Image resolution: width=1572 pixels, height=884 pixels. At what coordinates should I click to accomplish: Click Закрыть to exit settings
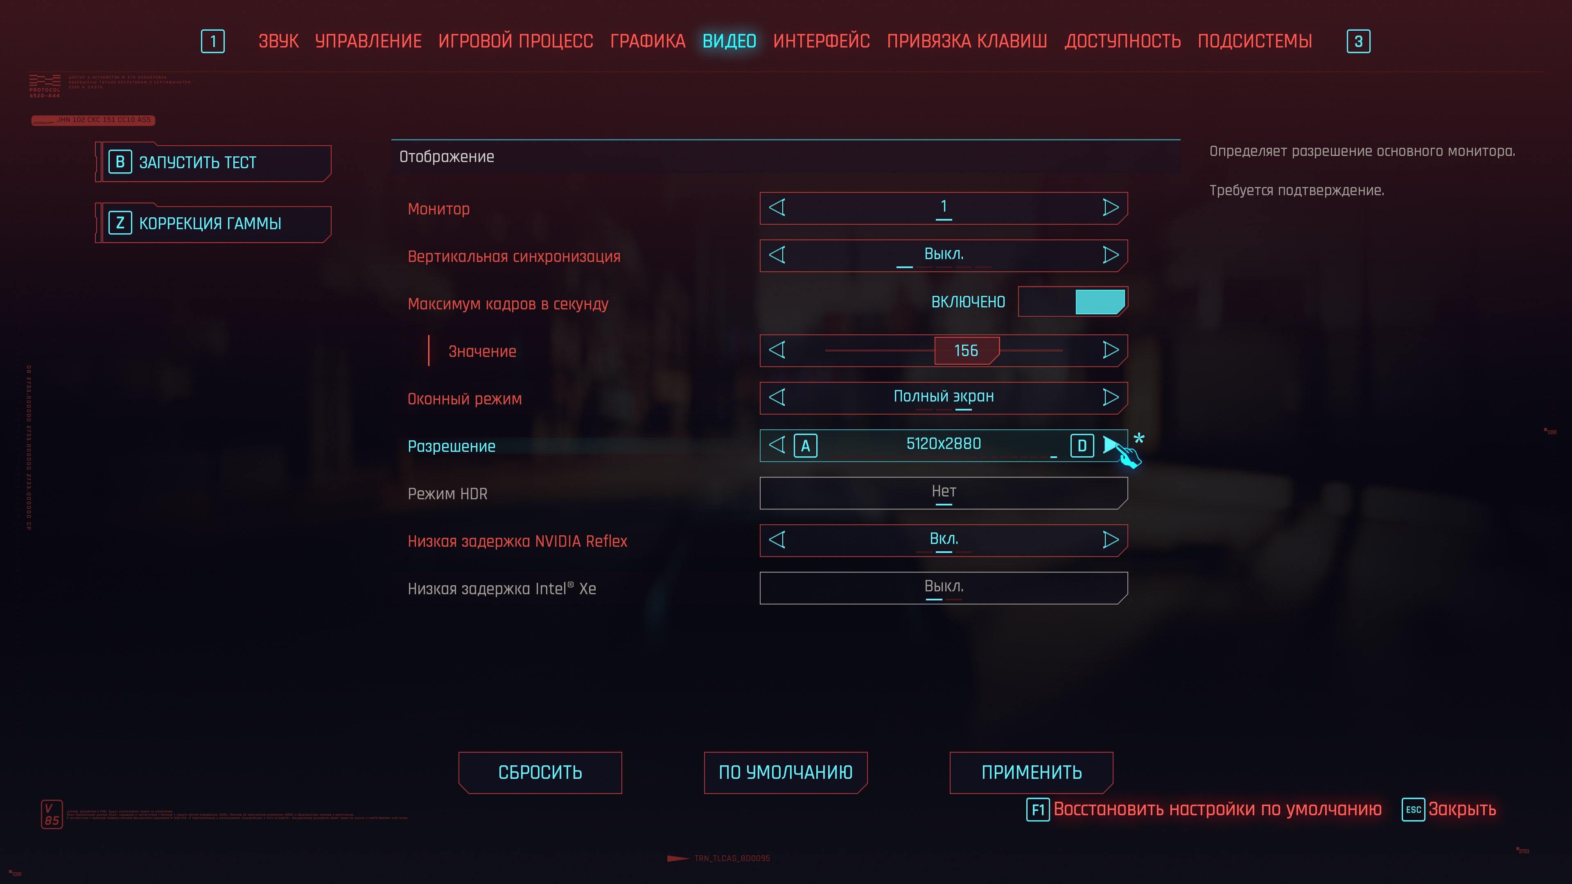(1462, 810)
